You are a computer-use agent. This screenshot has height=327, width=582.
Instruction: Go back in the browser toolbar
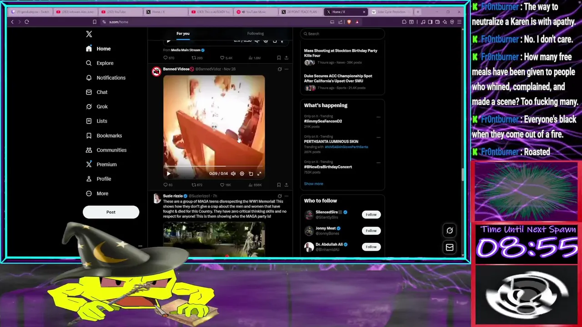(12, 22)
